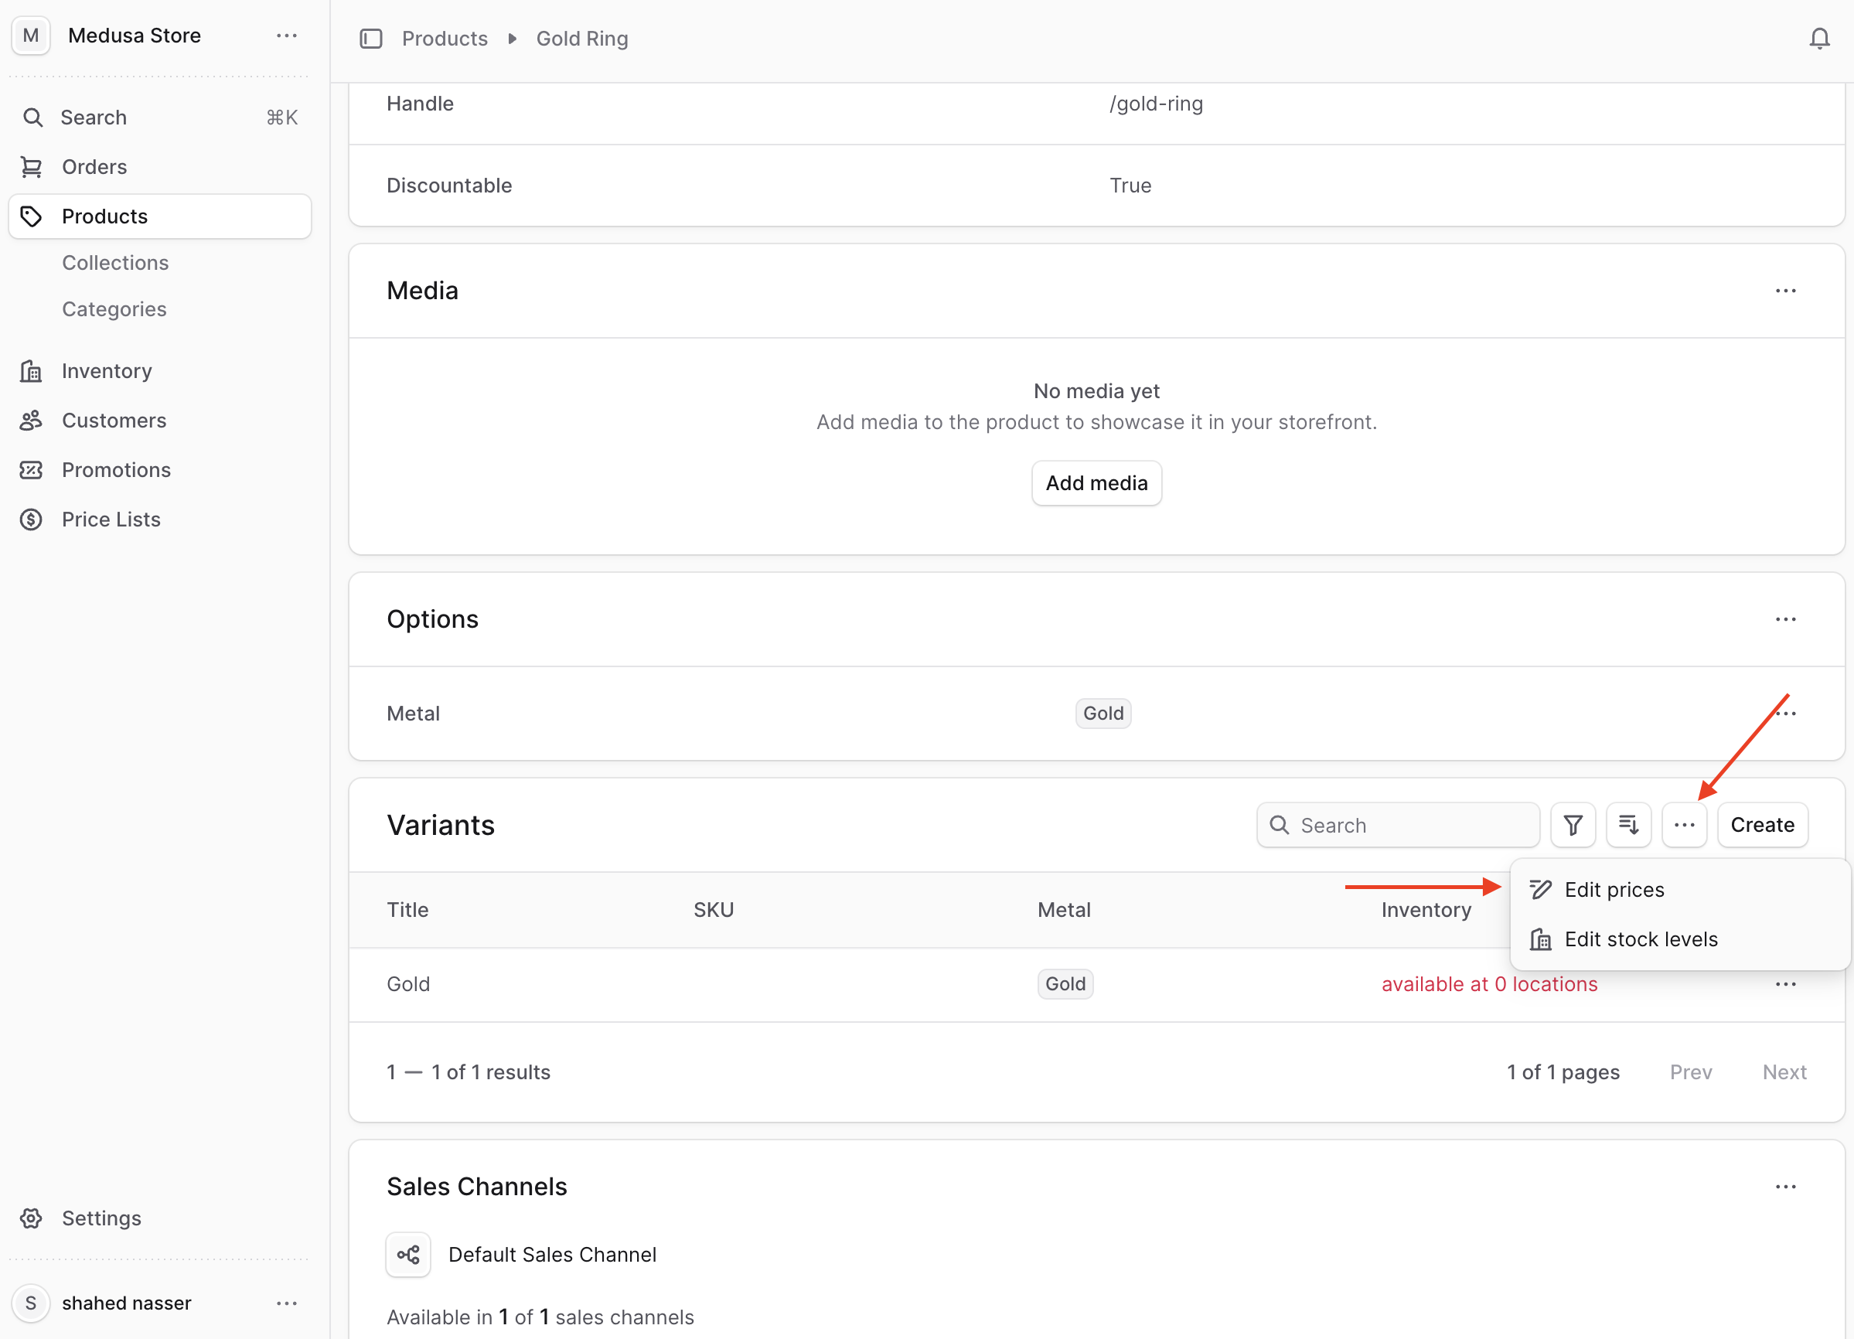
Task: Click the Default Sales Channel share icon
Action: click(408, 1254)
